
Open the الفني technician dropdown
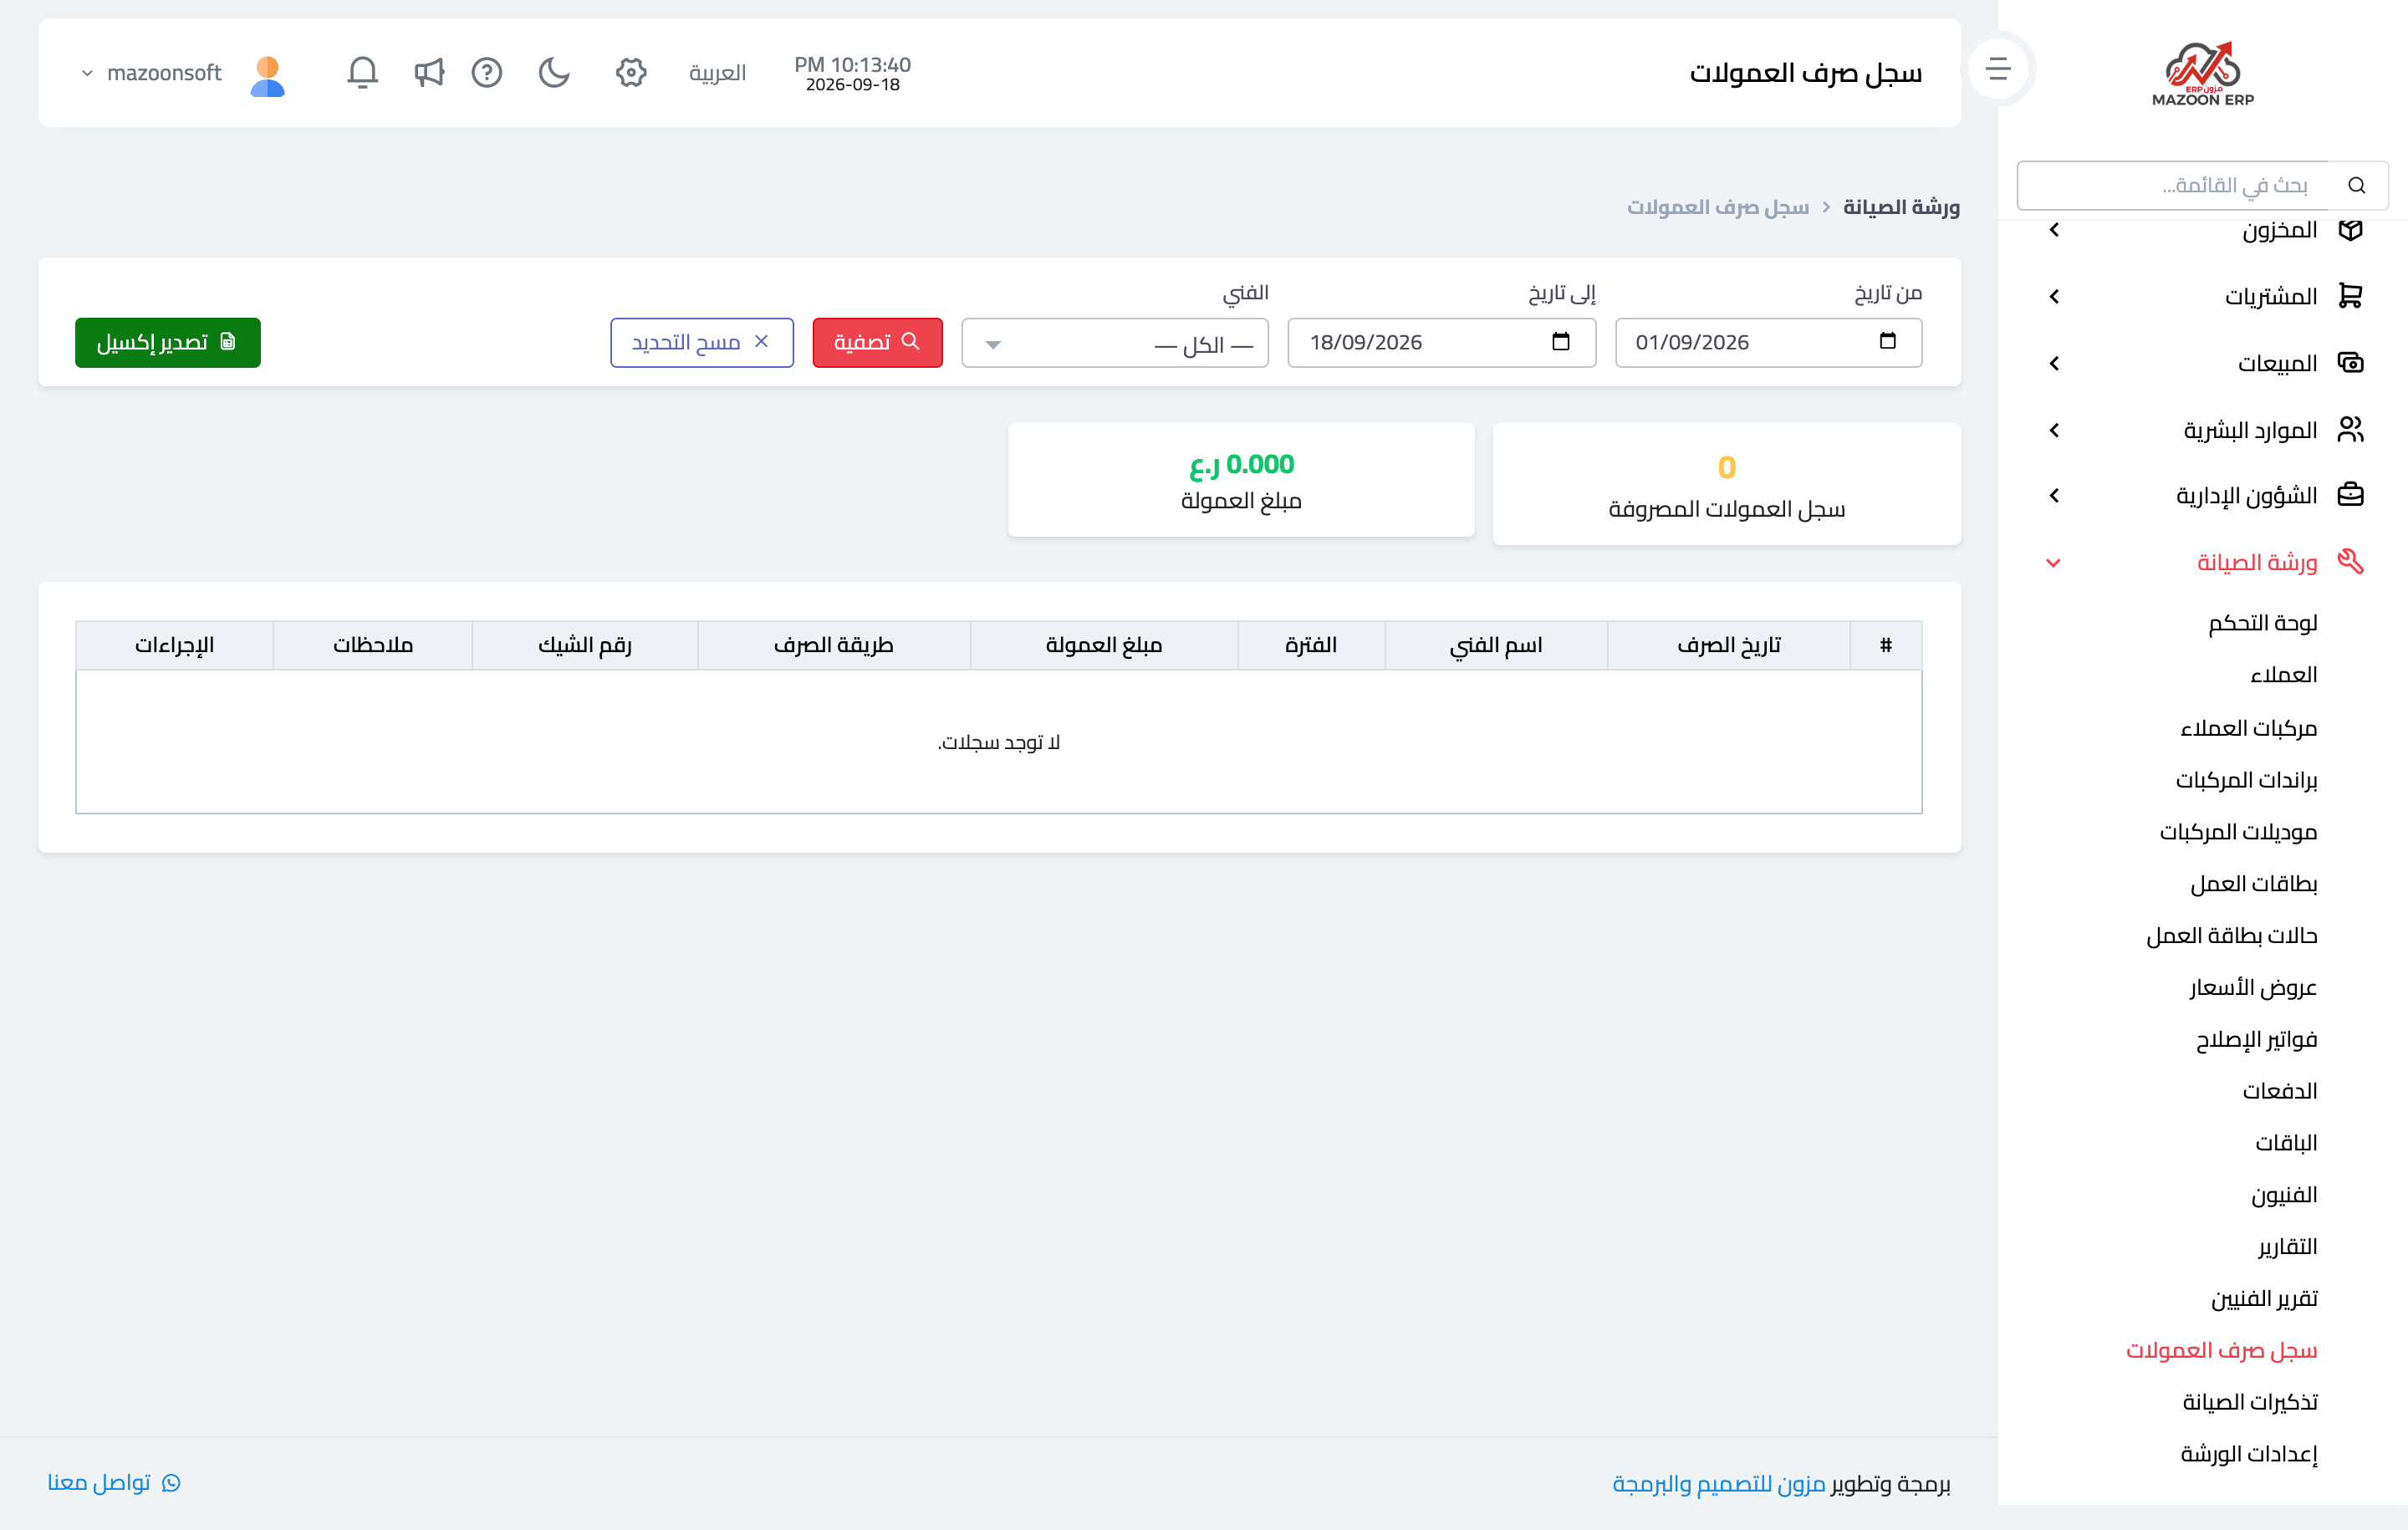click(x=1115, y=343)
